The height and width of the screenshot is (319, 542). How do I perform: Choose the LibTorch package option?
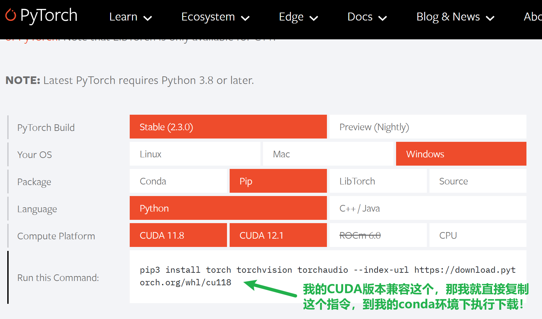tap(378, 181)
